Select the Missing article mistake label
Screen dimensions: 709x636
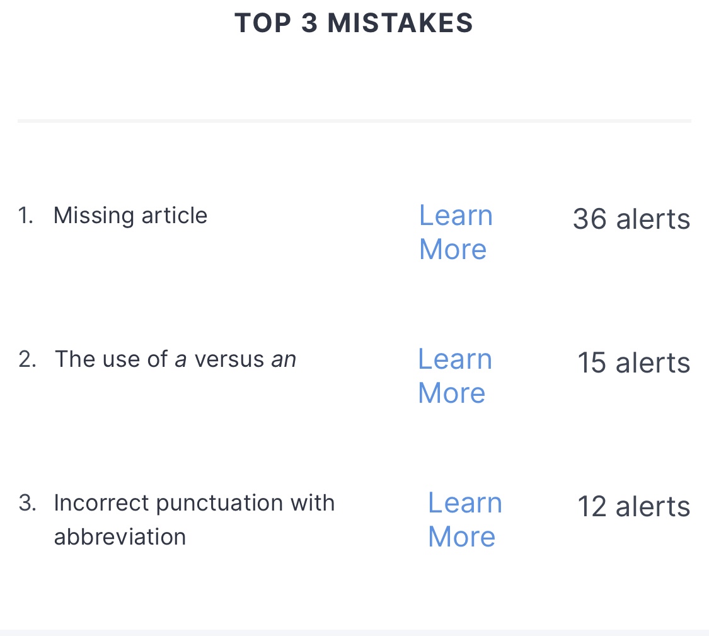click(x=130, y=216)
